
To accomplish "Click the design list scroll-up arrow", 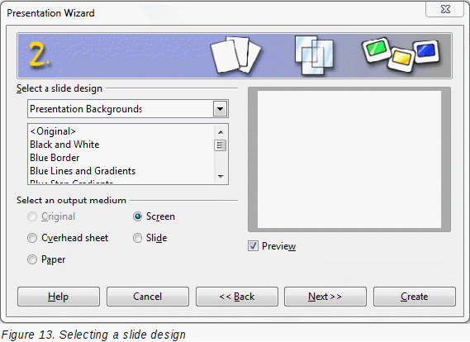I will tap(221, 132).
